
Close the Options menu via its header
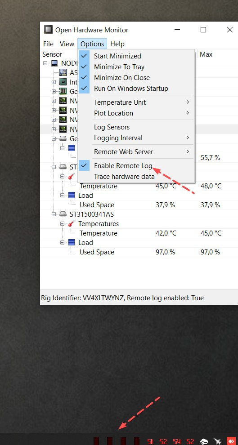tap(92, 44)
